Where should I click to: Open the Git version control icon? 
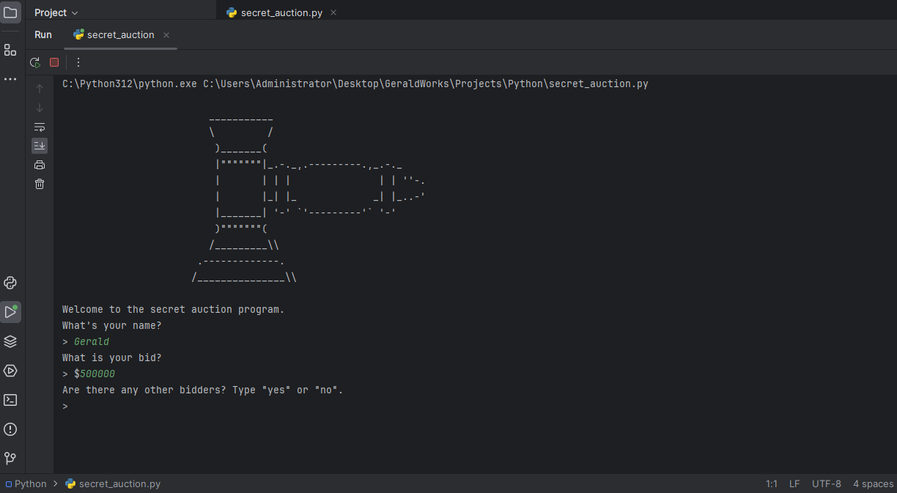[10, 459]
